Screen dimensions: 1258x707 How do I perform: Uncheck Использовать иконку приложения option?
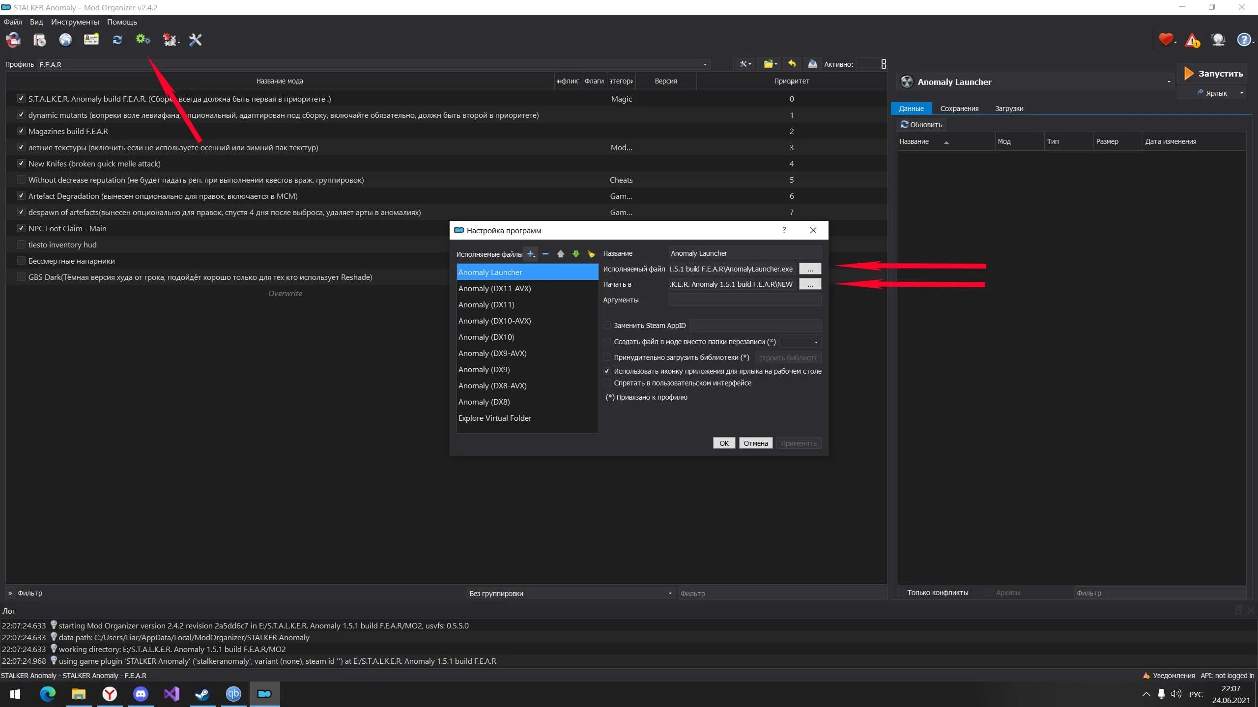coord(607,371)
